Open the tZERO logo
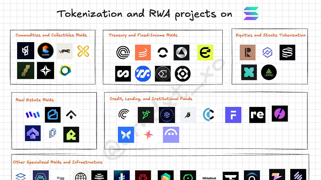The width and height of the screenshot is (321, 180). pos(269,72)
